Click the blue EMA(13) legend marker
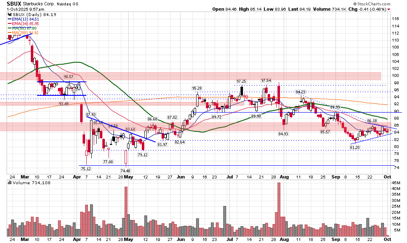407x243 pixels. pos(10,19)
